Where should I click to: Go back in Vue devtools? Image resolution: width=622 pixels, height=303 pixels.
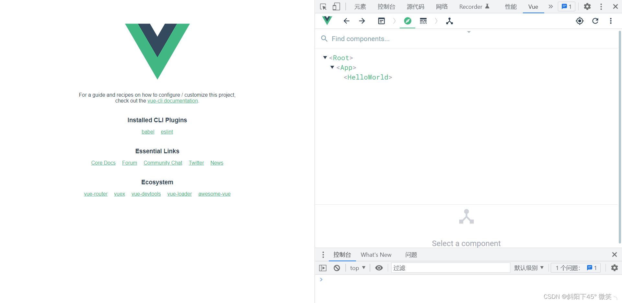point(346,21)
